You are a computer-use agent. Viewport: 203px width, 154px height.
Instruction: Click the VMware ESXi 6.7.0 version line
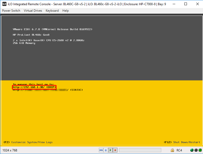(x=52, y=29)
